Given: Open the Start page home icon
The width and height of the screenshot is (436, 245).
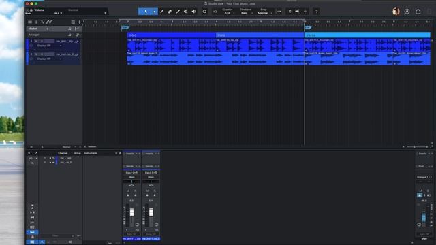Looking at the screenshot, I should (418, 12).
